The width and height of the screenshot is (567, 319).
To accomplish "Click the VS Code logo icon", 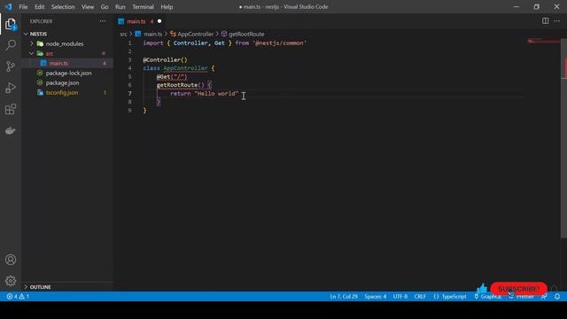I will pyautogui.click(x=8, y=6).
